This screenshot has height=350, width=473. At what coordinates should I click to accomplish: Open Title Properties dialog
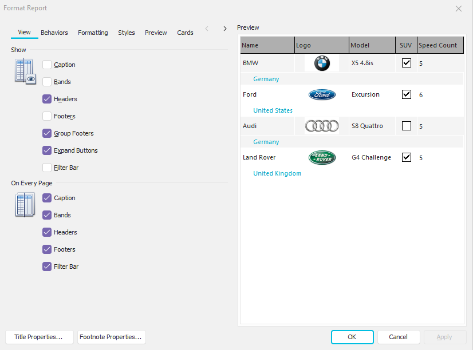coord(39,337)
